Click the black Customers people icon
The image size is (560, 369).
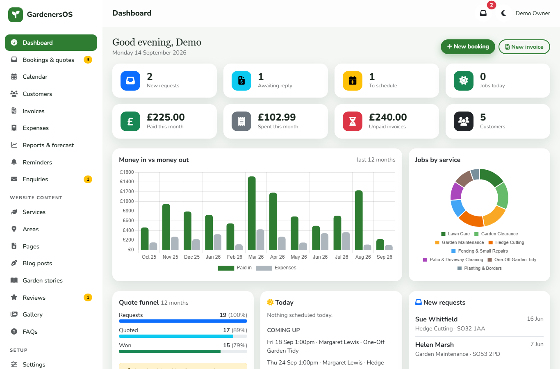point(464,121)
